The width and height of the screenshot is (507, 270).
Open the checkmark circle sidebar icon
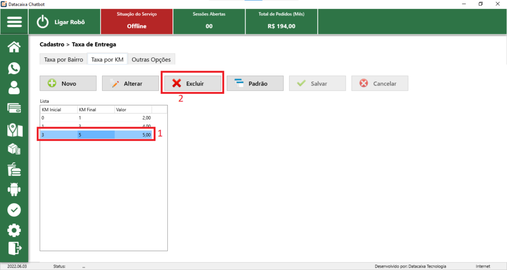point(14,210)
